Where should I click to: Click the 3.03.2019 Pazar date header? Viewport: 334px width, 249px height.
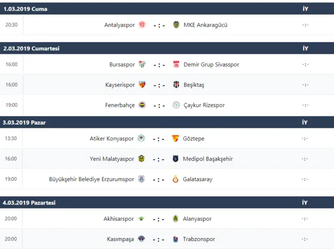point(24,122)
